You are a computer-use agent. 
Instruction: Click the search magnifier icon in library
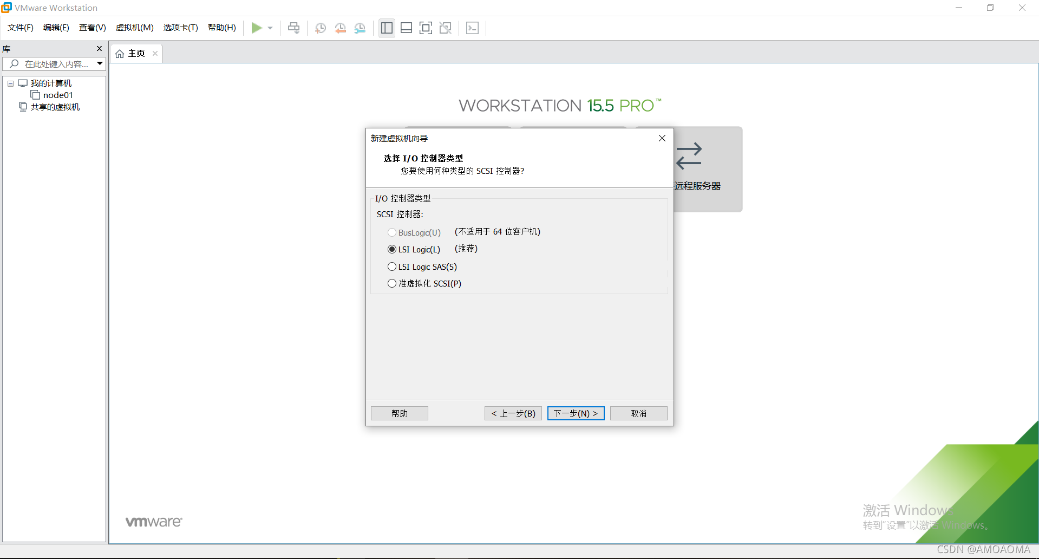[x=15, y=64]
